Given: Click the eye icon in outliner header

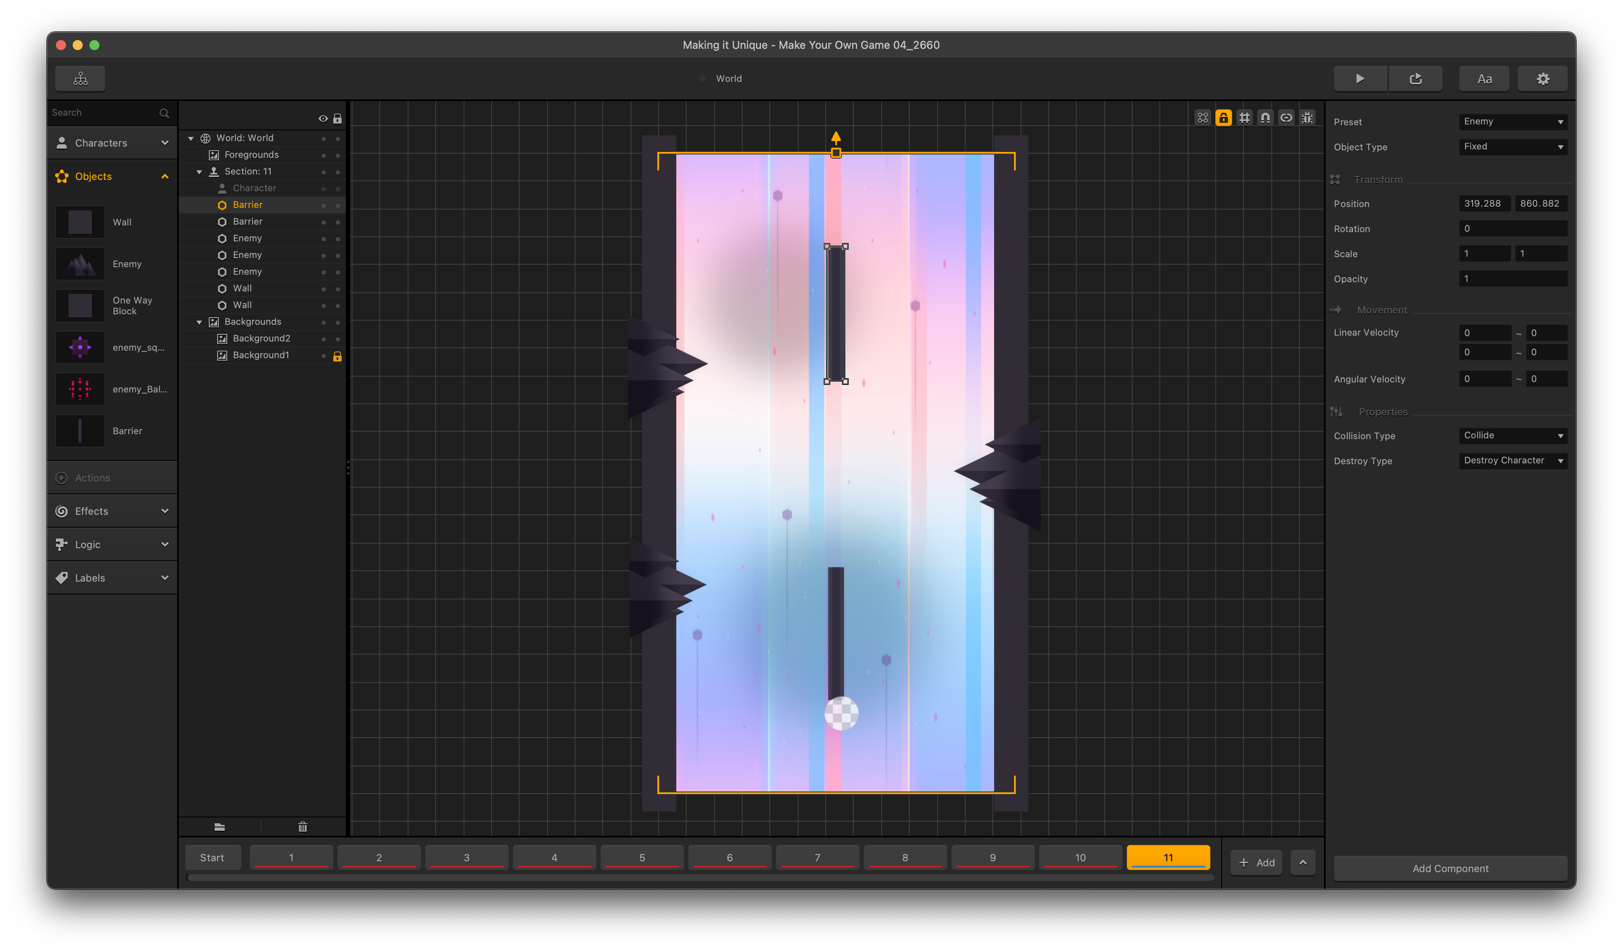Looking at the screenshot, I should (323, 119).
